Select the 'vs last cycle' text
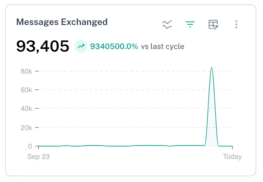 point(163,46)
